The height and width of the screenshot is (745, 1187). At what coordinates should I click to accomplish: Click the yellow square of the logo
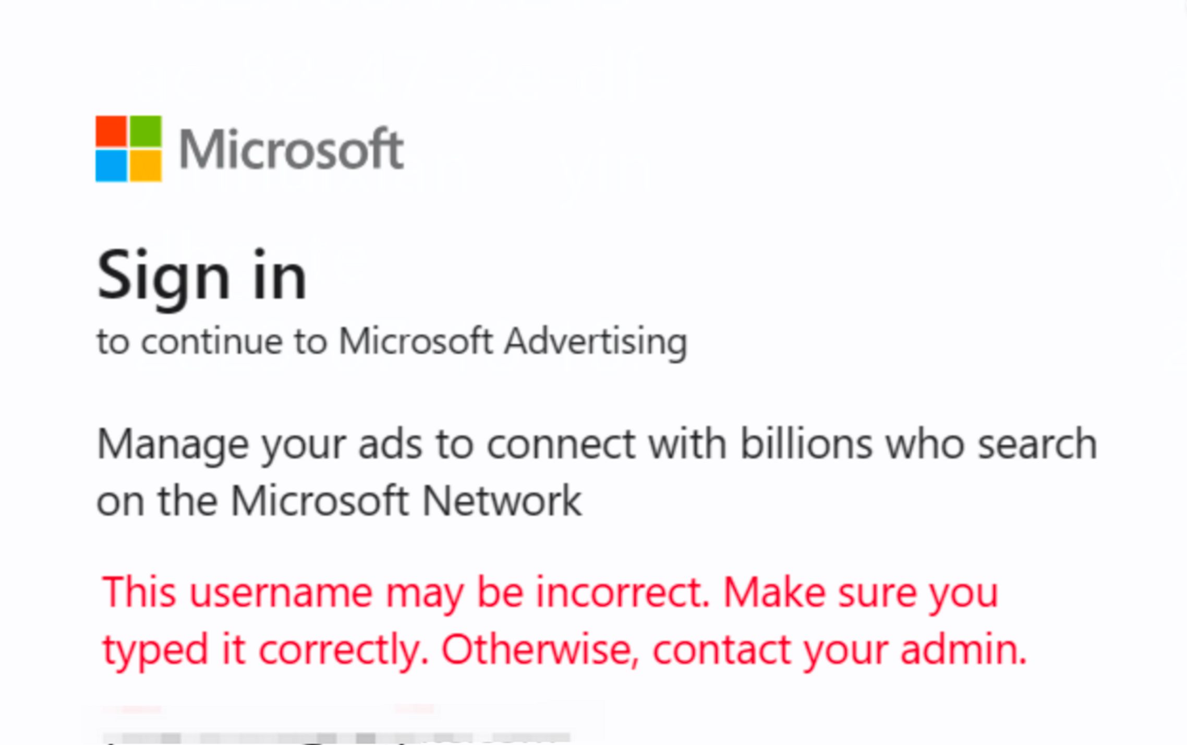pos(146,166)
